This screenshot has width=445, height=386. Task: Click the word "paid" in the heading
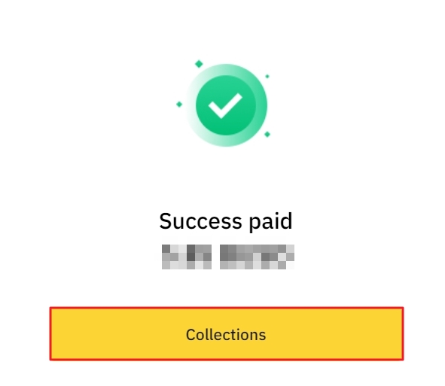270,222
